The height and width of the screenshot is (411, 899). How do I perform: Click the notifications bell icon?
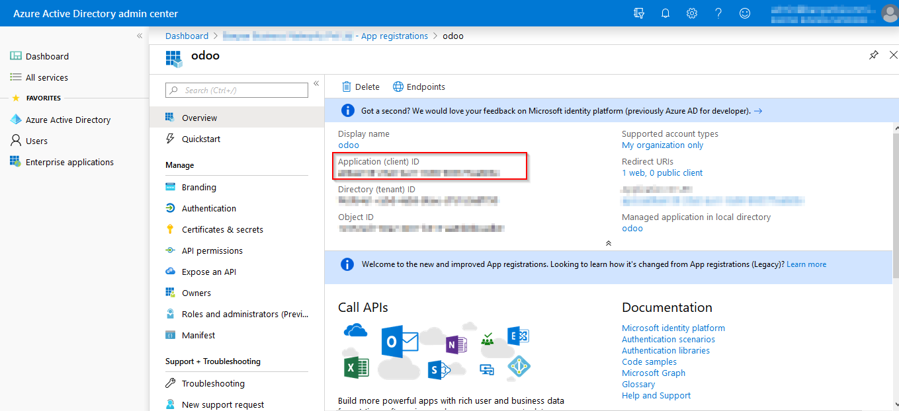[665, 13]
